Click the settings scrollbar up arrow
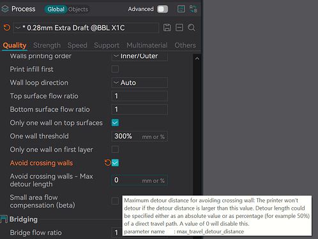 coord(197,59)
